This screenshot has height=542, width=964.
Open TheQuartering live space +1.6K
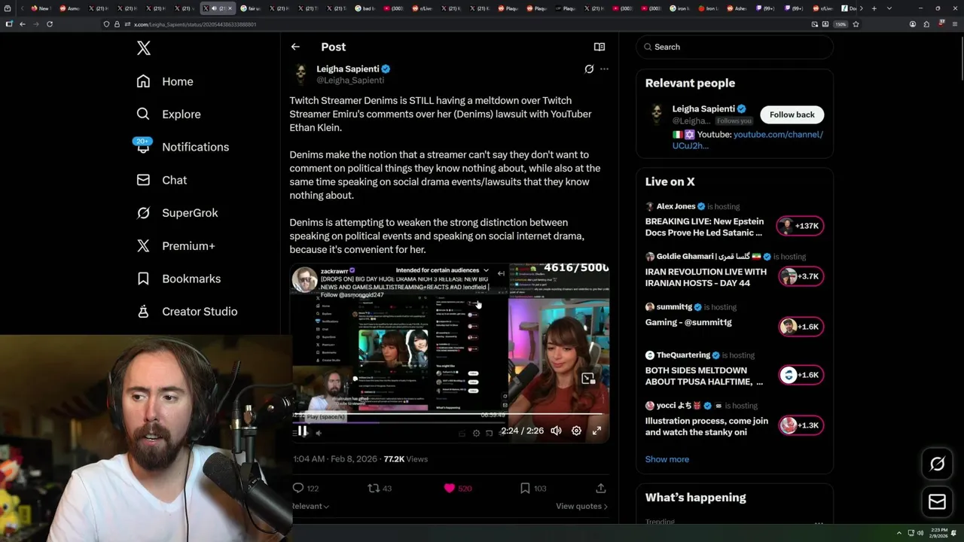click(801, 375)
